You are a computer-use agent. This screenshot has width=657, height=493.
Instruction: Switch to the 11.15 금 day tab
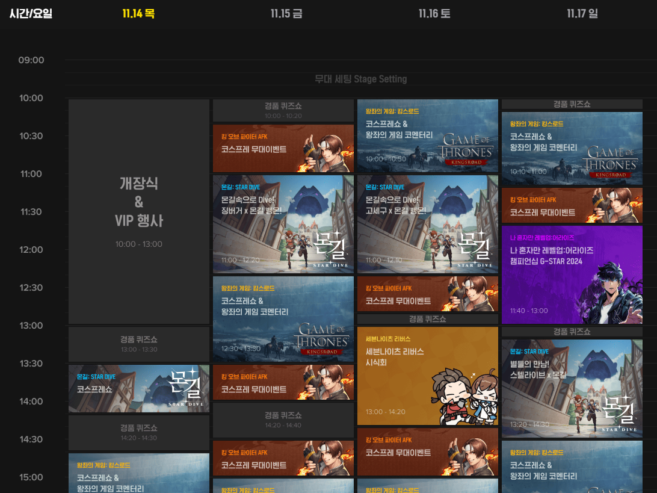[286, 13]
